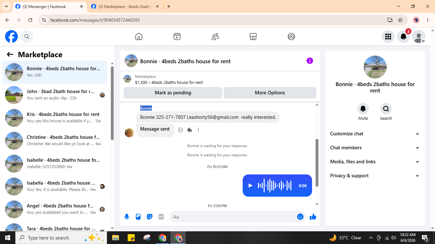Open the tab search dropdown arrow

click(x=6, y=7)
